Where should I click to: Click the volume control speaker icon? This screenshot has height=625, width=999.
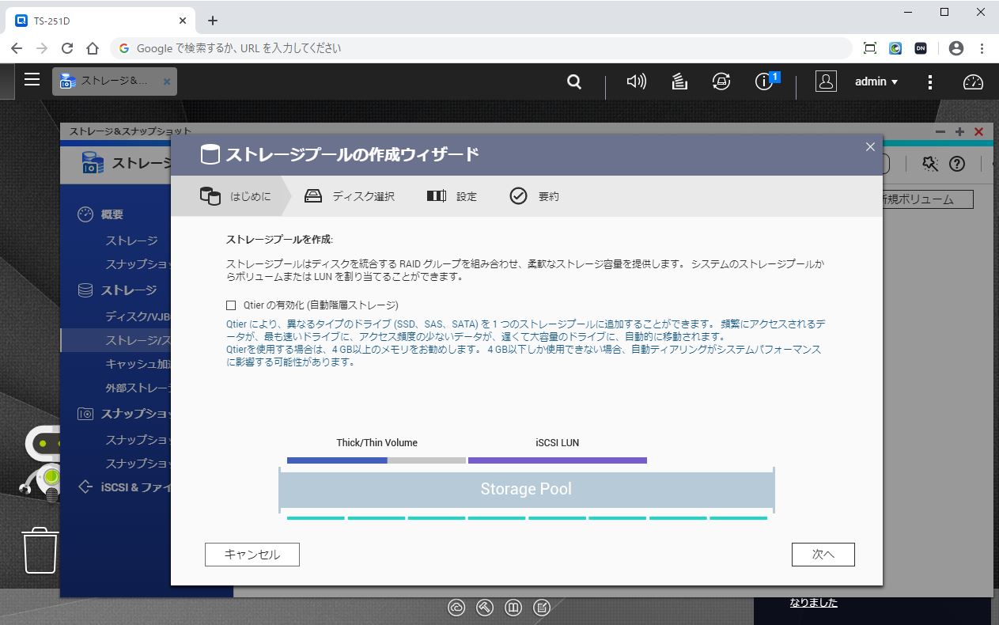[x=636, y=81]
